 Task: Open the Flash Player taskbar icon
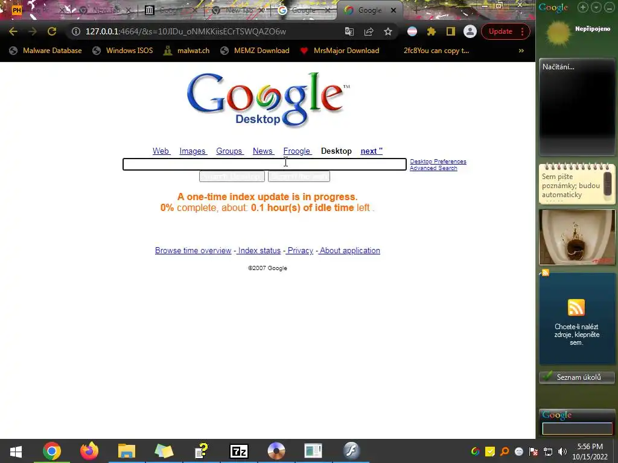point(351,451)
